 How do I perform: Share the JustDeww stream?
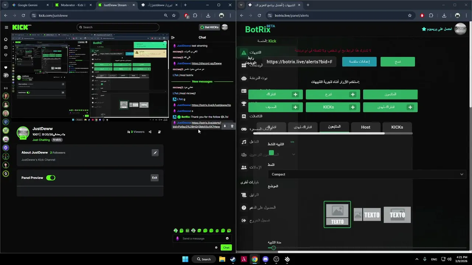pos(150,132)
